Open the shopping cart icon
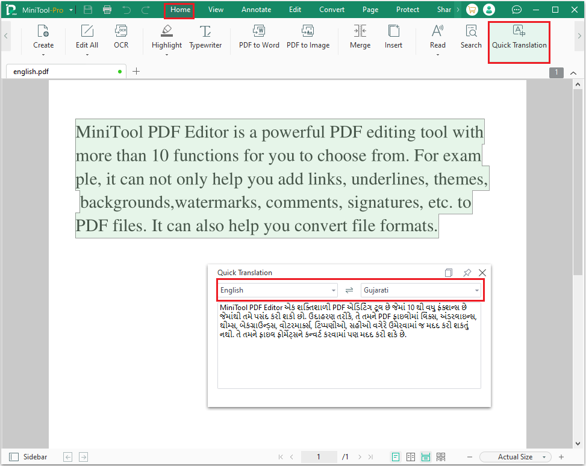 tap(472, 10)
